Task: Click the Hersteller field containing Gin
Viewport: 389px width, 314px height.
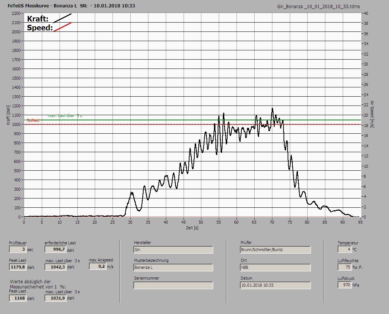Action: (x=173, y=250)
